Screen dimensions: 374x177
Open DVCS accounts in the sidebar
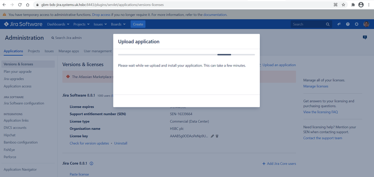point(15,128)
